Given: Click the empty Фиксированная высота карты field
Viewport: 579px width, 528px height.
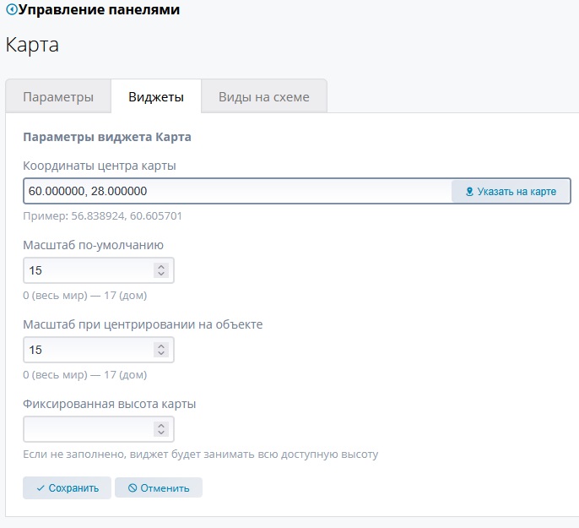Looking at the screenshot, I should [84, 429].
